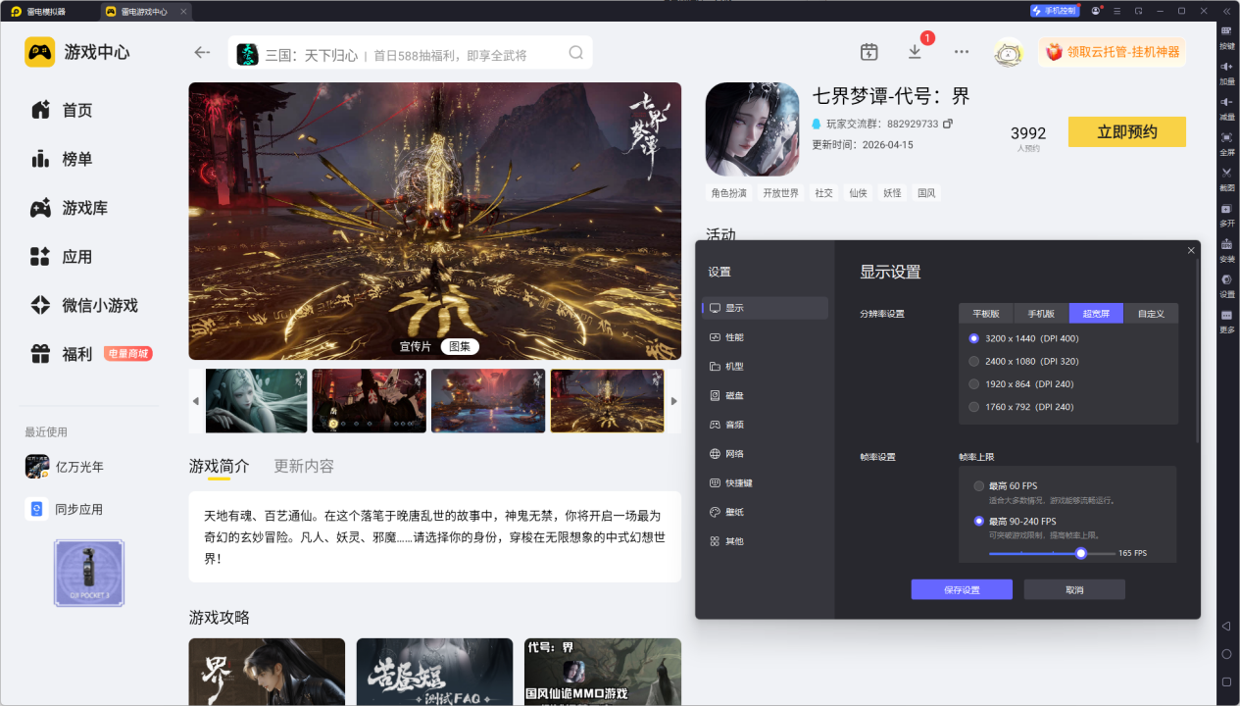Open 亿万光年 from recently used
This screenshot has height=706, width=1240.
65,467
